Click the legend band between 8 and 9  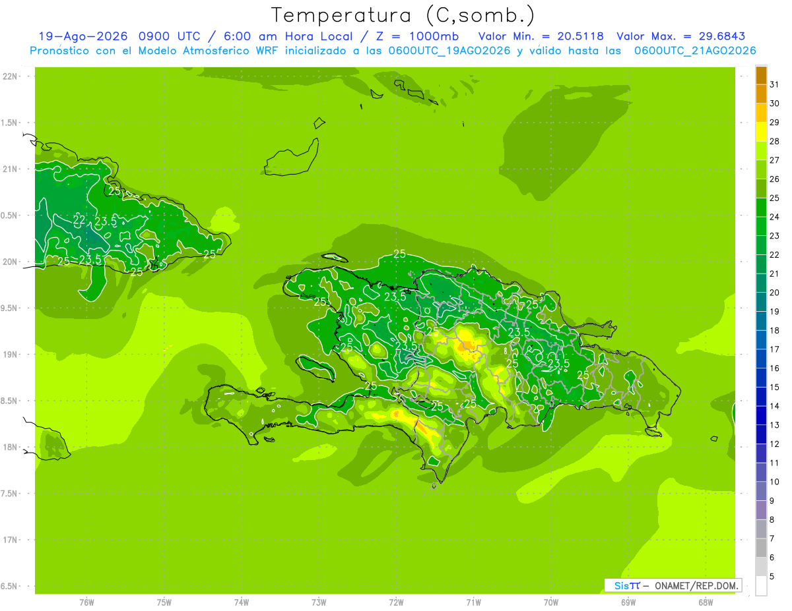(761, 510)
